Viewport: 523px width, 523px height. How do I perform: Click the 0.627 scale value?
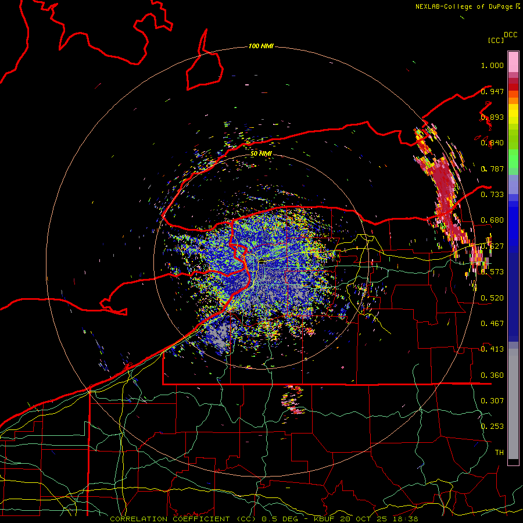click(492, 246)
